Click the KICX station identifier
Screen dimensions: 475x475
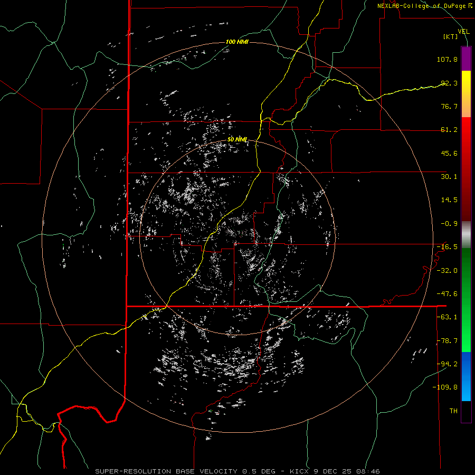(x=299, y=471)
